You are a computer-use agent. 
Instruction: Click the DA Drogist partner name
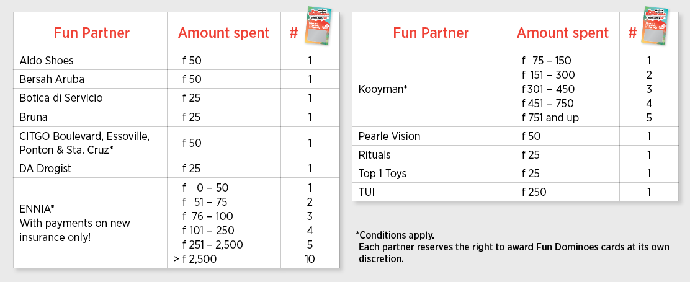pyautogui.click(x=45, y=169)
